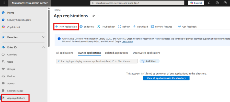
Task: Switch to All applications tab
Action: [x=65, y=53]
